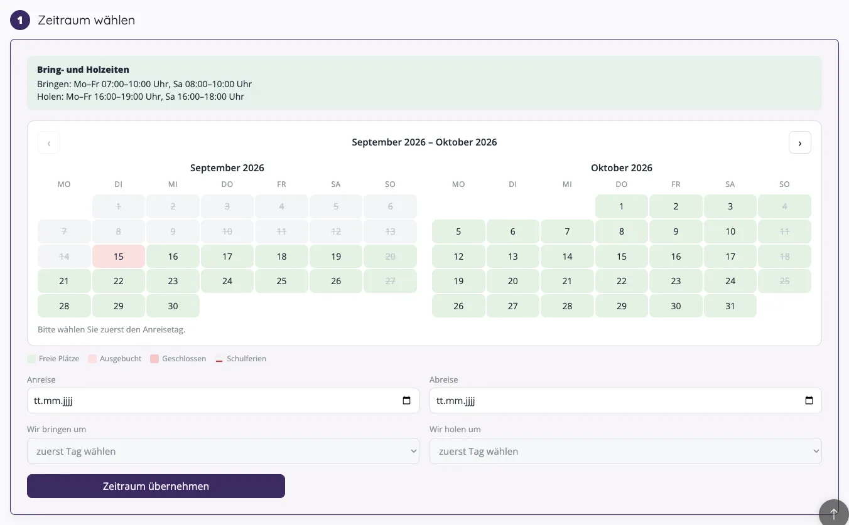The image size is (849, 525).
Task: Choose Monday 19 October 2026
Action: pyautogui.click(x=458, y=281)
